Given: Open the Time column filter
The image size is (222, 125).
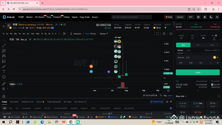Looking at the screenshot, I should pos(10,114).
